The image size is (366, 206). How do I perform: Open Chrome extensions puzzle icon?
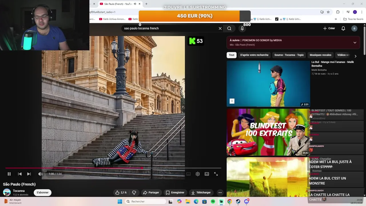pos(338,12)
